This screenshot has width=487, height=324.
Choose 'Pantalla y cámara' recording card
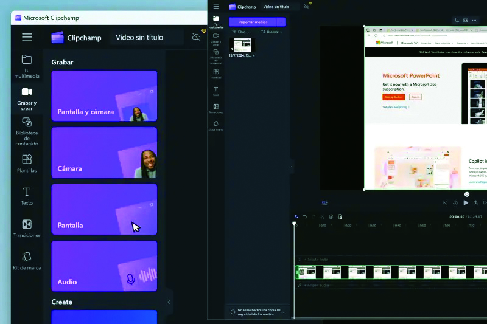104,96
